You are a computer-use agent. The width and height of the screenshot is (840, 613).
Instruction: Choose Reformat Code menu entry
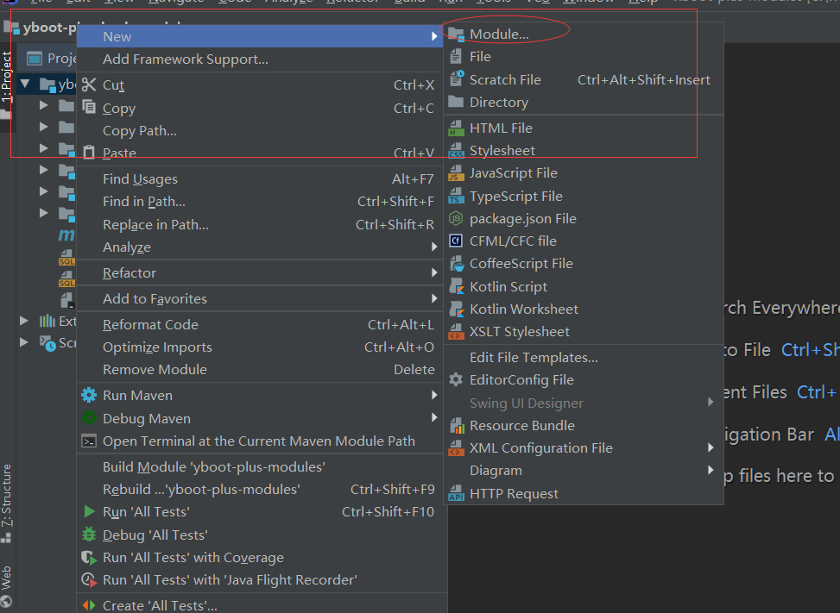(261, 325)
